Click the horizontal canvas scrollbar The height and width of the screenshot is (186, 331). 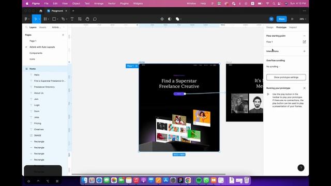(148, 174)
